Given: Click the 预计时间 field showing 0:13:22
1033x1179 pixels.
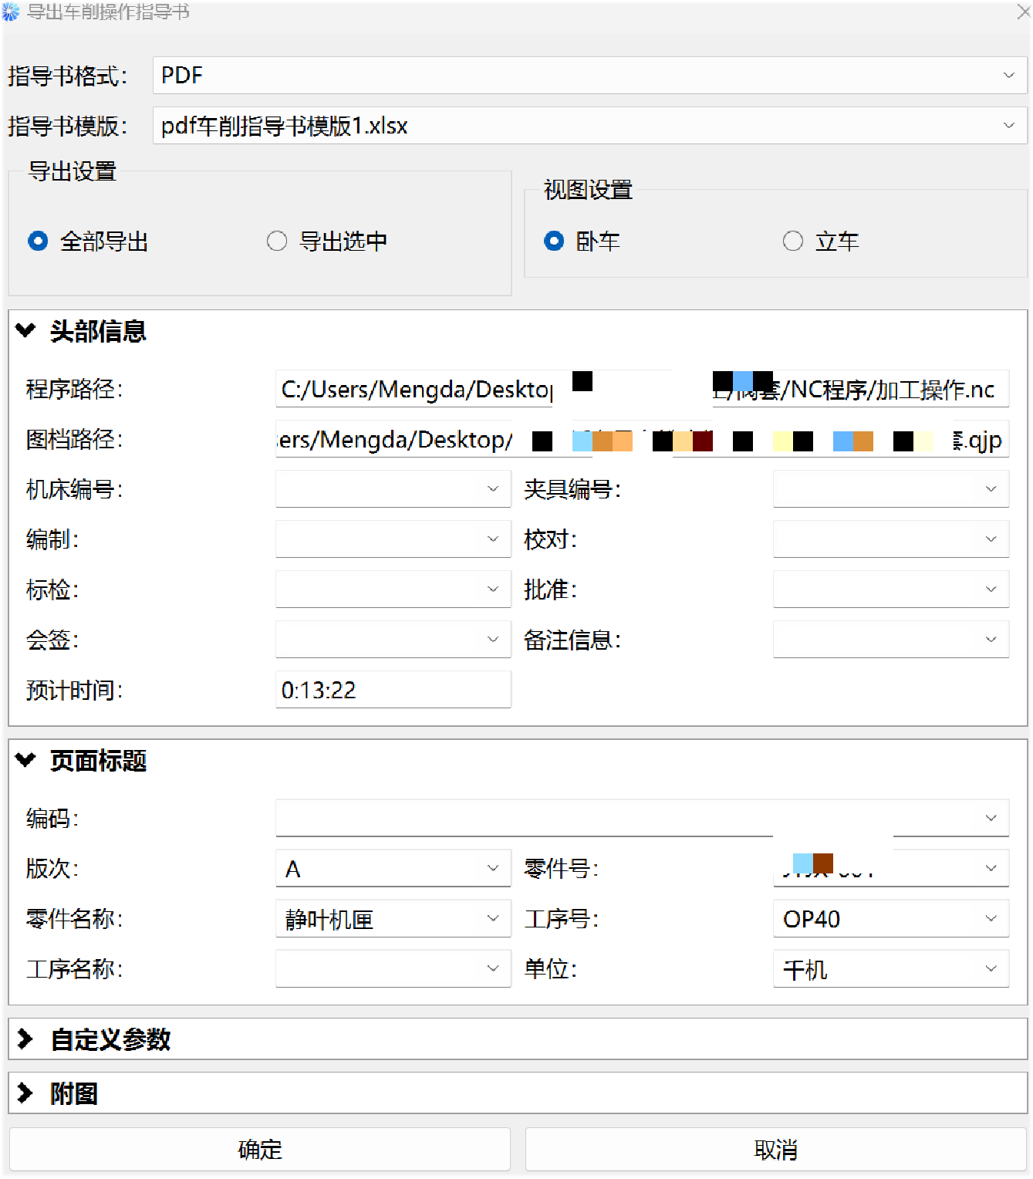Looking at the screenshot, I should pos(393,690).
